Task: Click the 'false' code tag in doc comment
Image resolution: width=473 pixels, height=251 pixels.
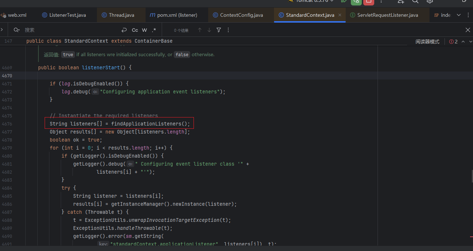Action: pos(182,55)
